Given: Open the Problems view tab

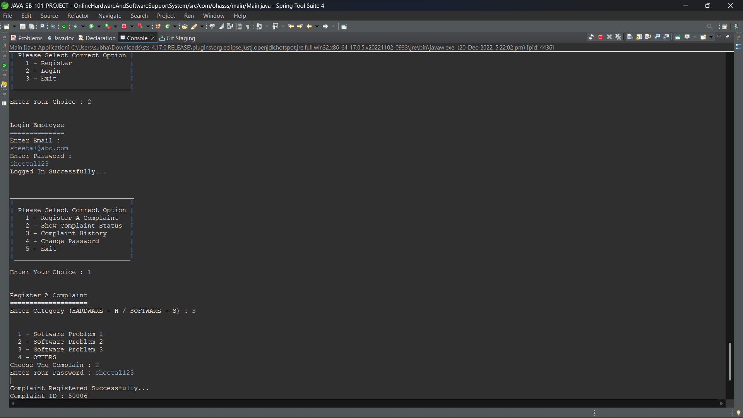Looking at the screenshot, I should pyautogui.click(x=26, y=38).
